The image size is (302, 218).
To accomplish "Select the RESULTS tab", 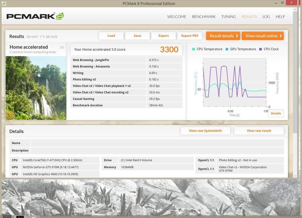I will [x=249, y=16].
